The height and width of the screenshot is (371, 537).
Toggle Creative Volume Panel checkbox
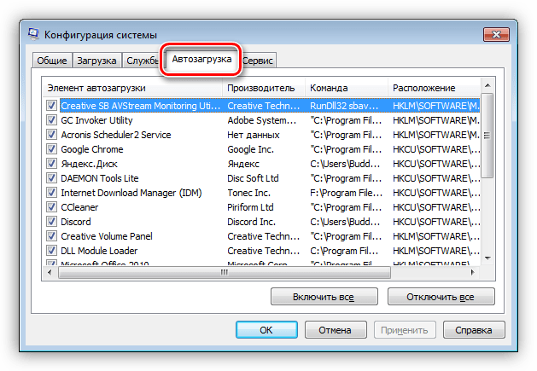click(51, 236)
